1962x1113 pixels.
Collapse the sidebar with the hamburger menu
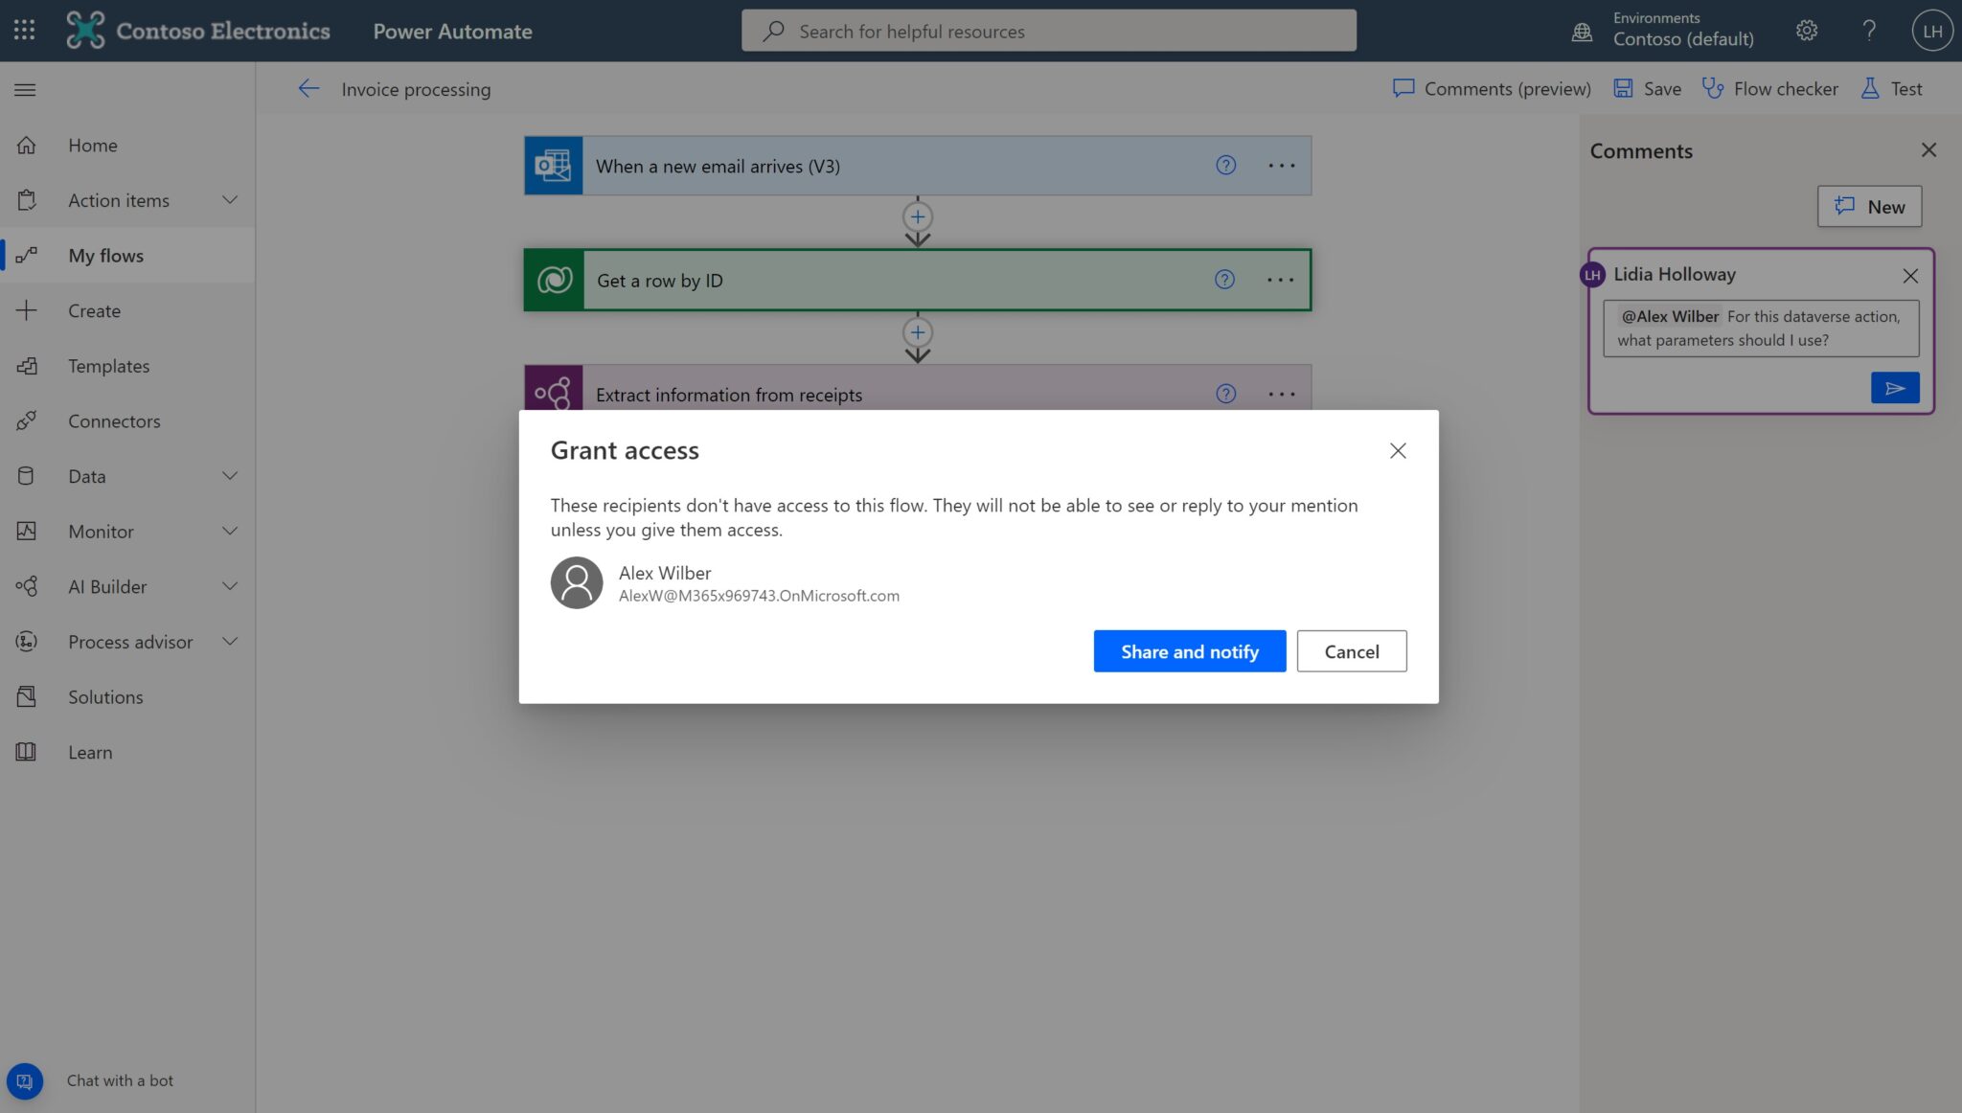point(25,89)
